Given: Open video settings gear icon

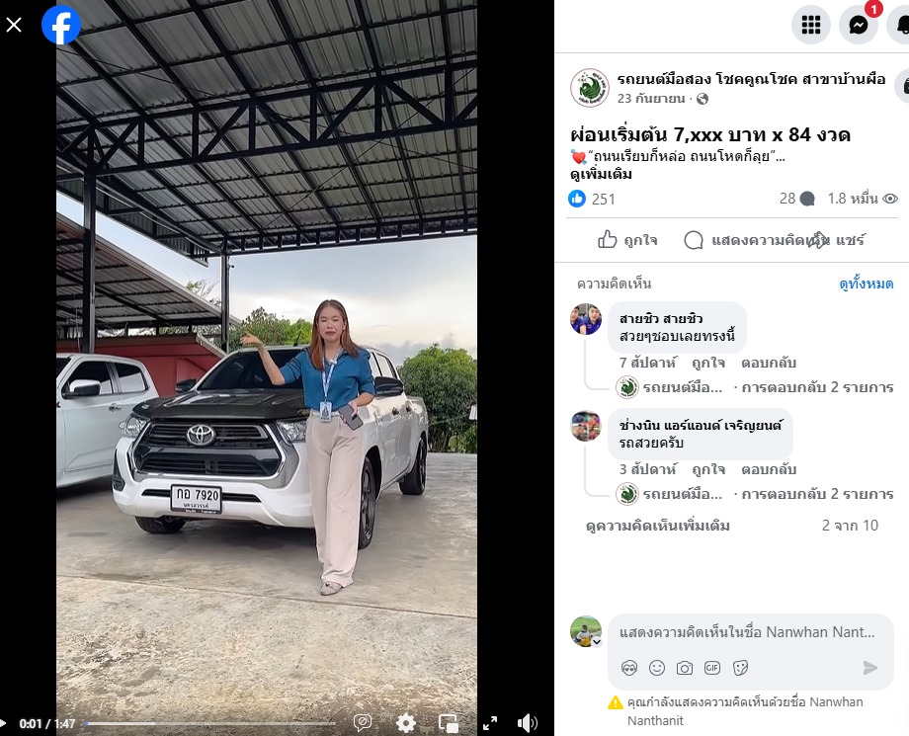Looking at the screenshot, I should [x=405, y=723].
